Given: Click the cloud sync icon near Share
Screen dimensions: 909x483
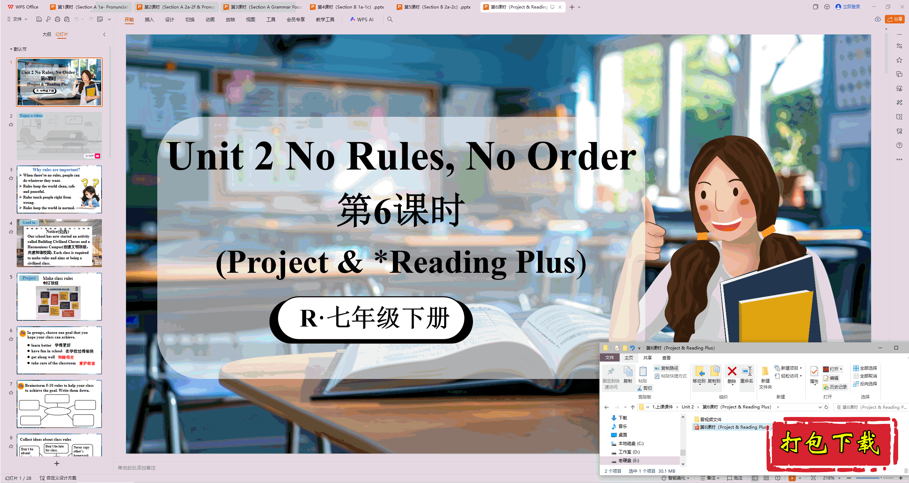Looking at the screenshot, I should pos(878,19).
